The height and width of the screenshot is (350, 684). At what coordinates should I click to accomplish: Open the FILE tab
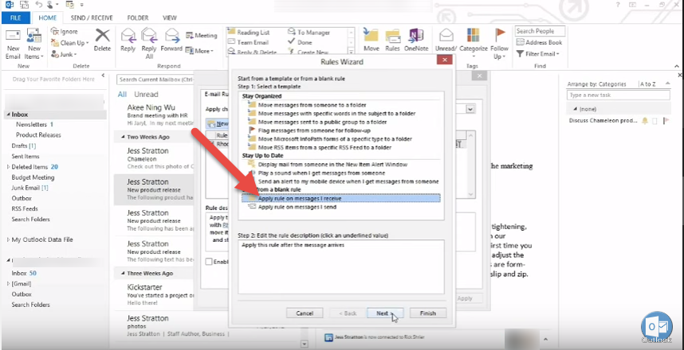coord(16,17)
